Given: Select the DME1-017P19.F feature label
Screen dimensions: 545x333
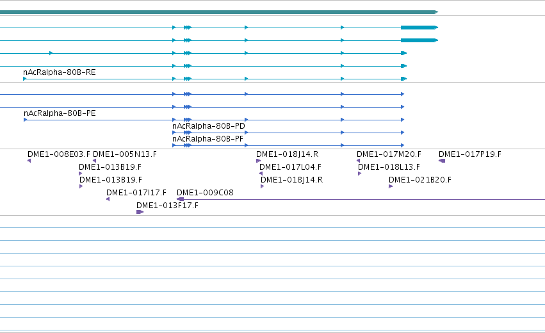Looking at the screenshot, I should pyautogui.click(x=469, y=154).
